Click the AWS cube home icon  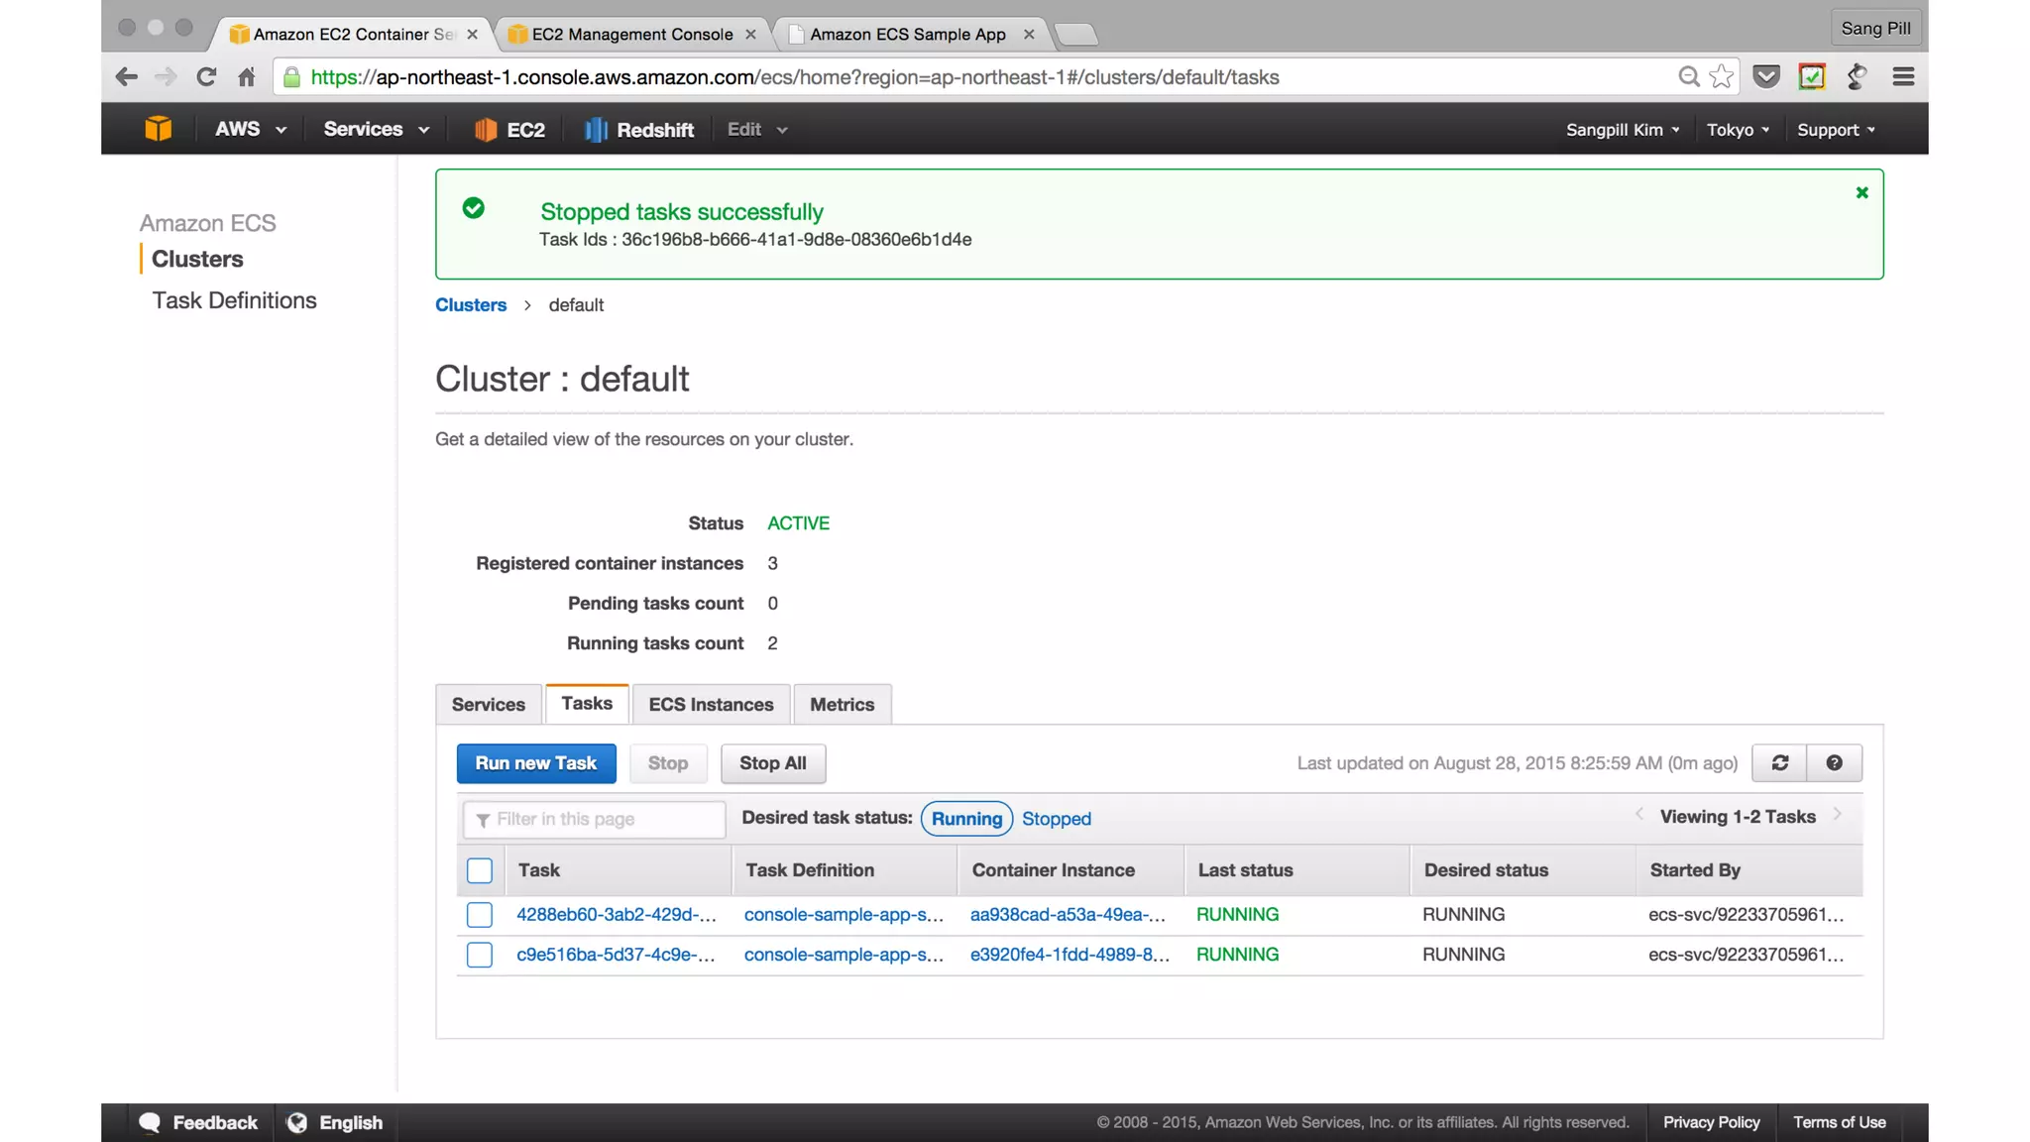click(158, 129)
